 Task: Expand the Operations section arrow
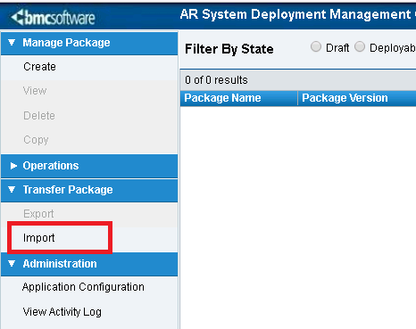click(x=13, y=166)
